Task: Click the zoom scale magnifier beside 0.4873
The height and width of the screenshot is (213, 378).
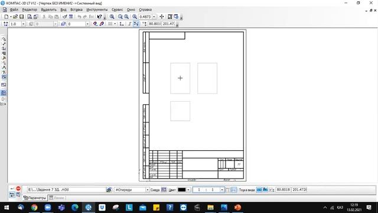Action: tap(135, 17)
